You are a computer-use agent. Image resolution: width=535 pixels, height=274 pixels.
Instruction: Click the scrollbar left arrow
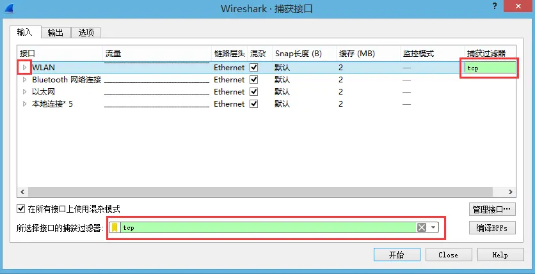coord(22,192)
